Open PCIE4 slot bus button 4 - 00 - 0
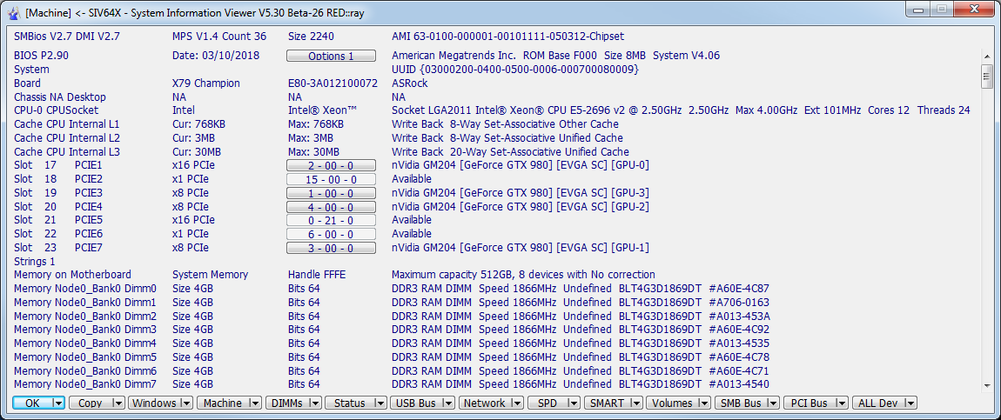This screenshot has height=420, width=1001. point(331,207)
